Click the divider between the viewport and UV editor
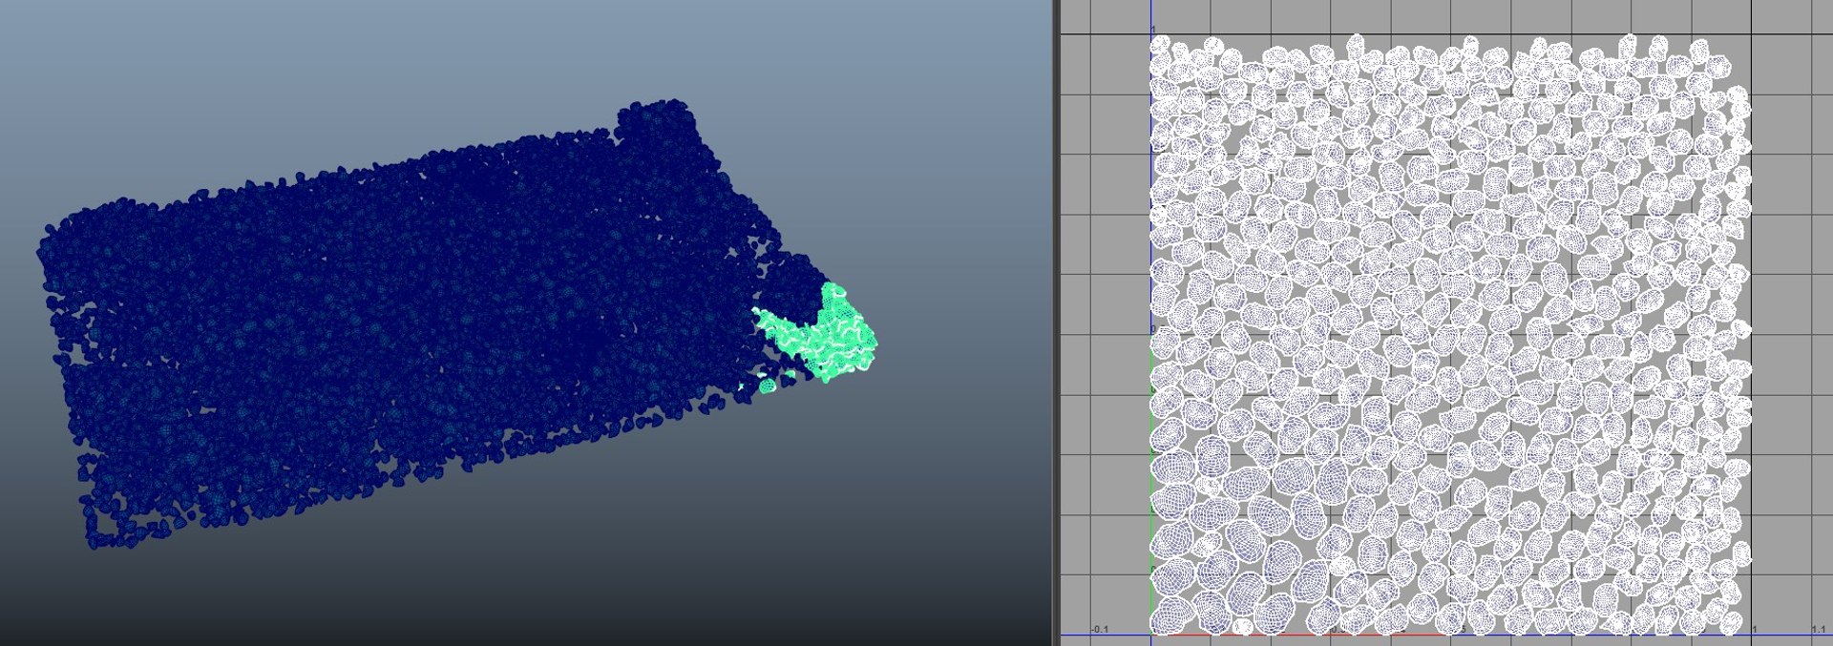 (x=1056, y=323)
